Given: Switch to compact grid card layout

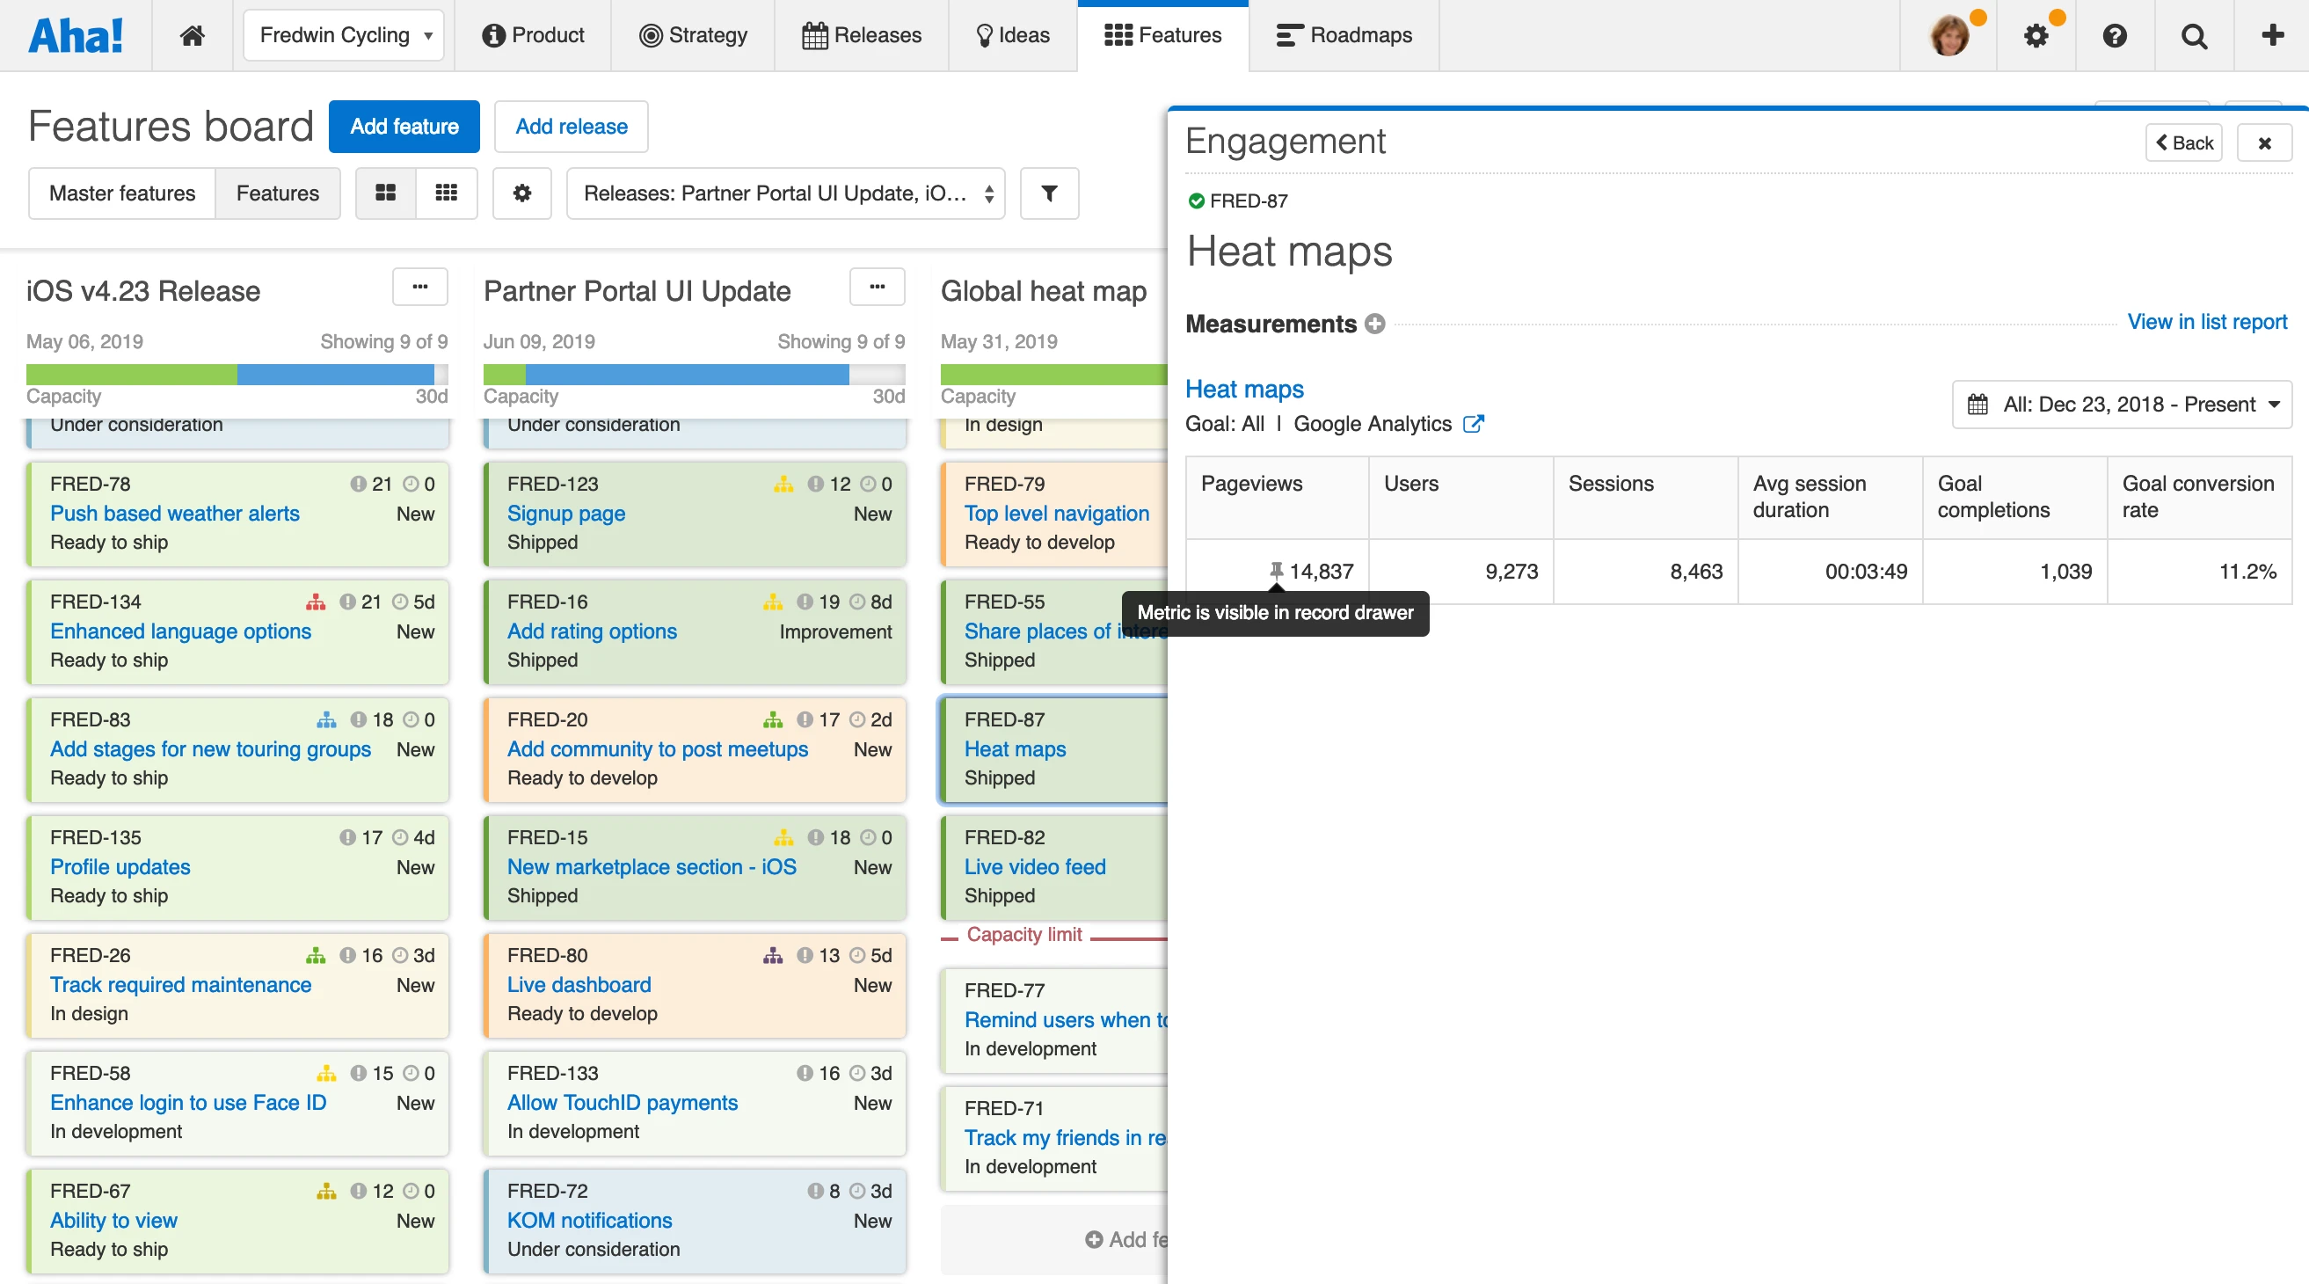Looking at the screenshot, I should tap(446, 193).
